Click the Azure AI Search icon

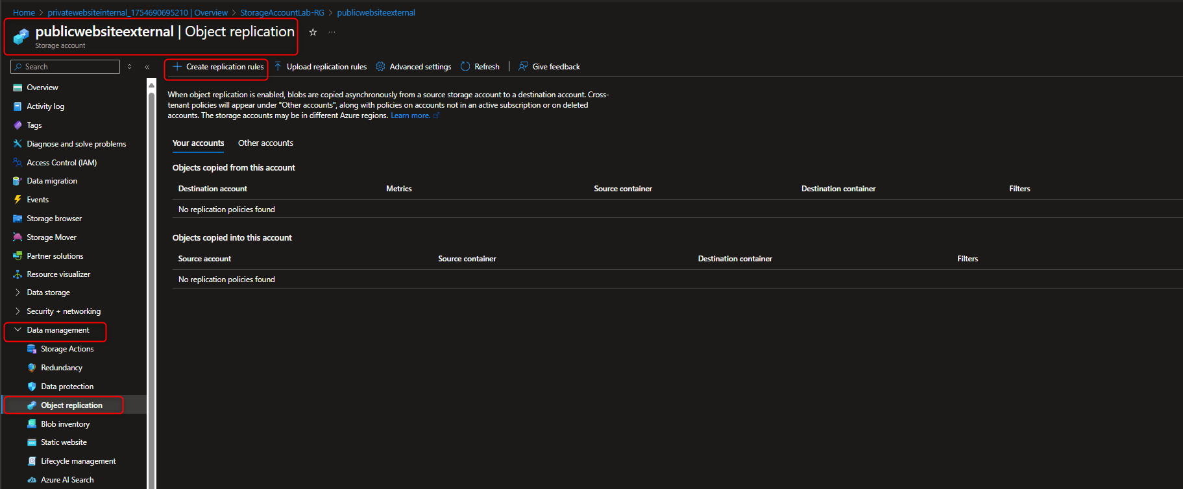[32, 480]
